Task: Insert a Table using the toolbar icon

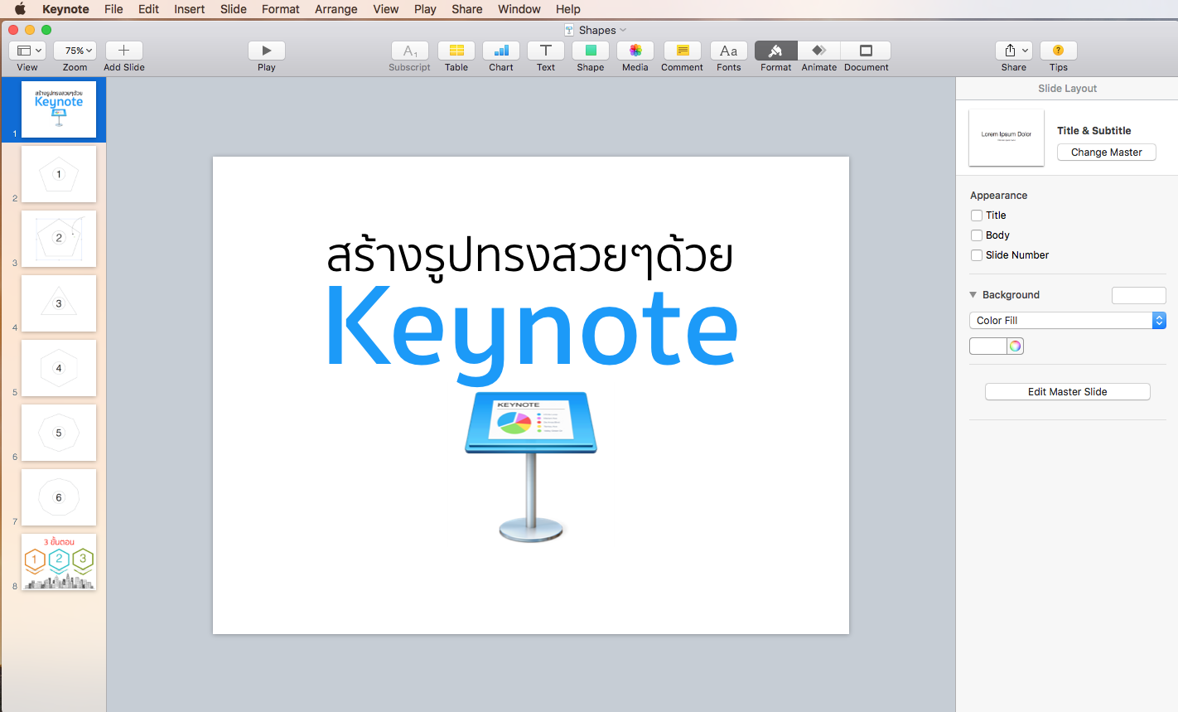Action: coord(456,52)
